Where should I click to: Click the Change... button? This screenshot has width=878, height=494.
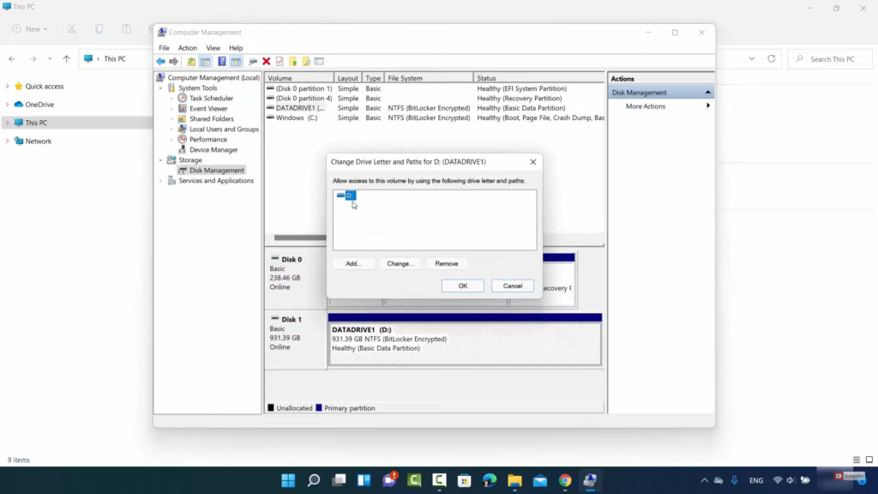[400, 264]
